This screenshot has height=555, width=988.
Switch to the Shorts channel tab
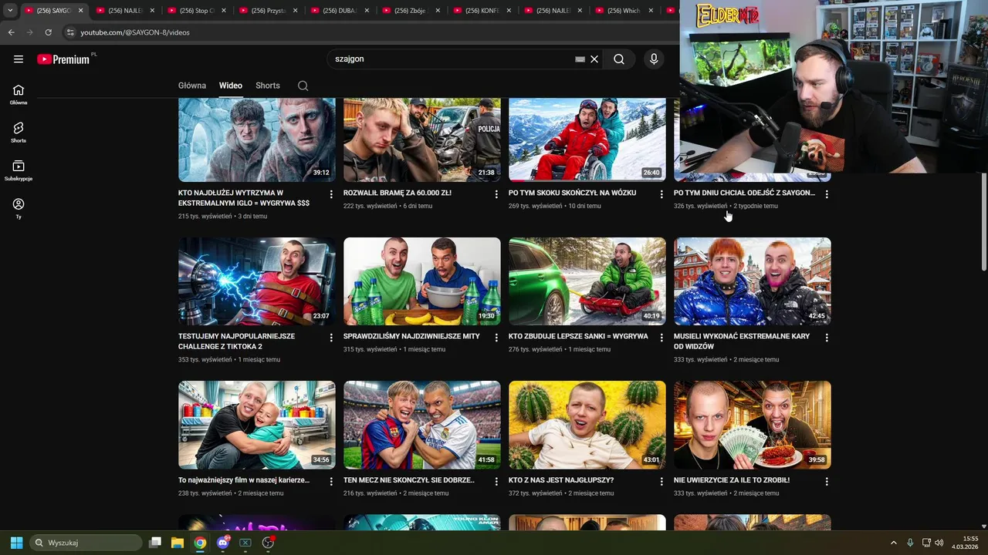click(268, 86)
